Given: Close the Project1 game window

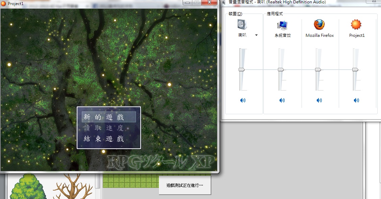Looking at the screenshot, I should pyautogui.click(x=209, y=2).
